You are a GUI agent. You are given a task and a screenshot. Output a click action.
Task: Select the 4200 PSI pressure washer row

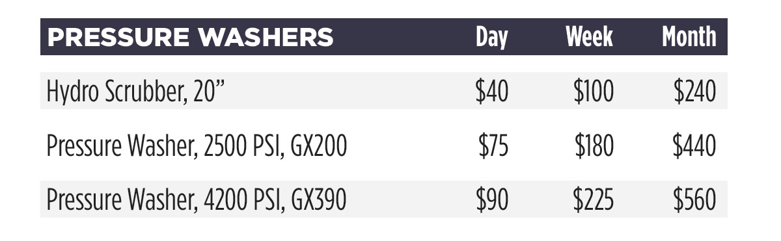point(384,199)
